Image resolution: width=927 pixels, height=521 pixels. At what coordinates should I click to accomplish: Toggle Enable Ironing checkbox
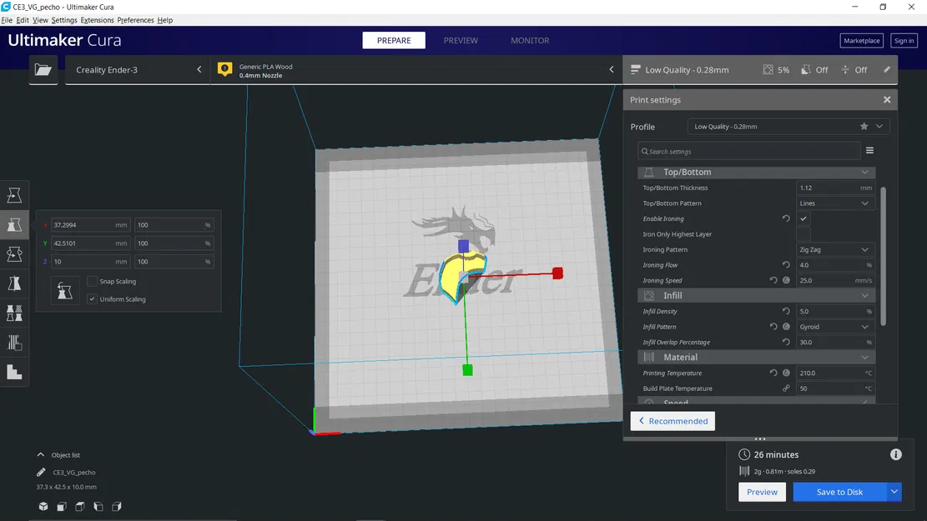[x=803, y=218]
